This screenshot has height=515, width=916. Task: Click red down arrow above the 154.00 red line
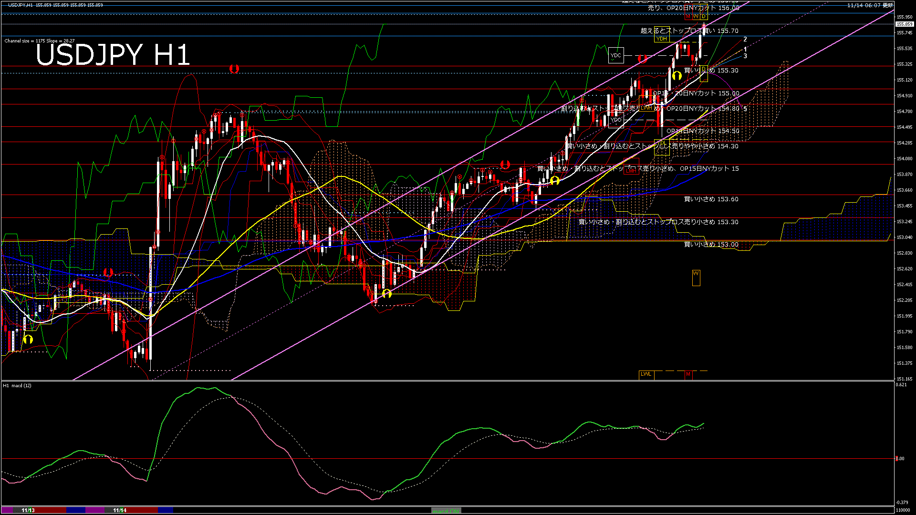pyautogui.click(x=505, y=165)
